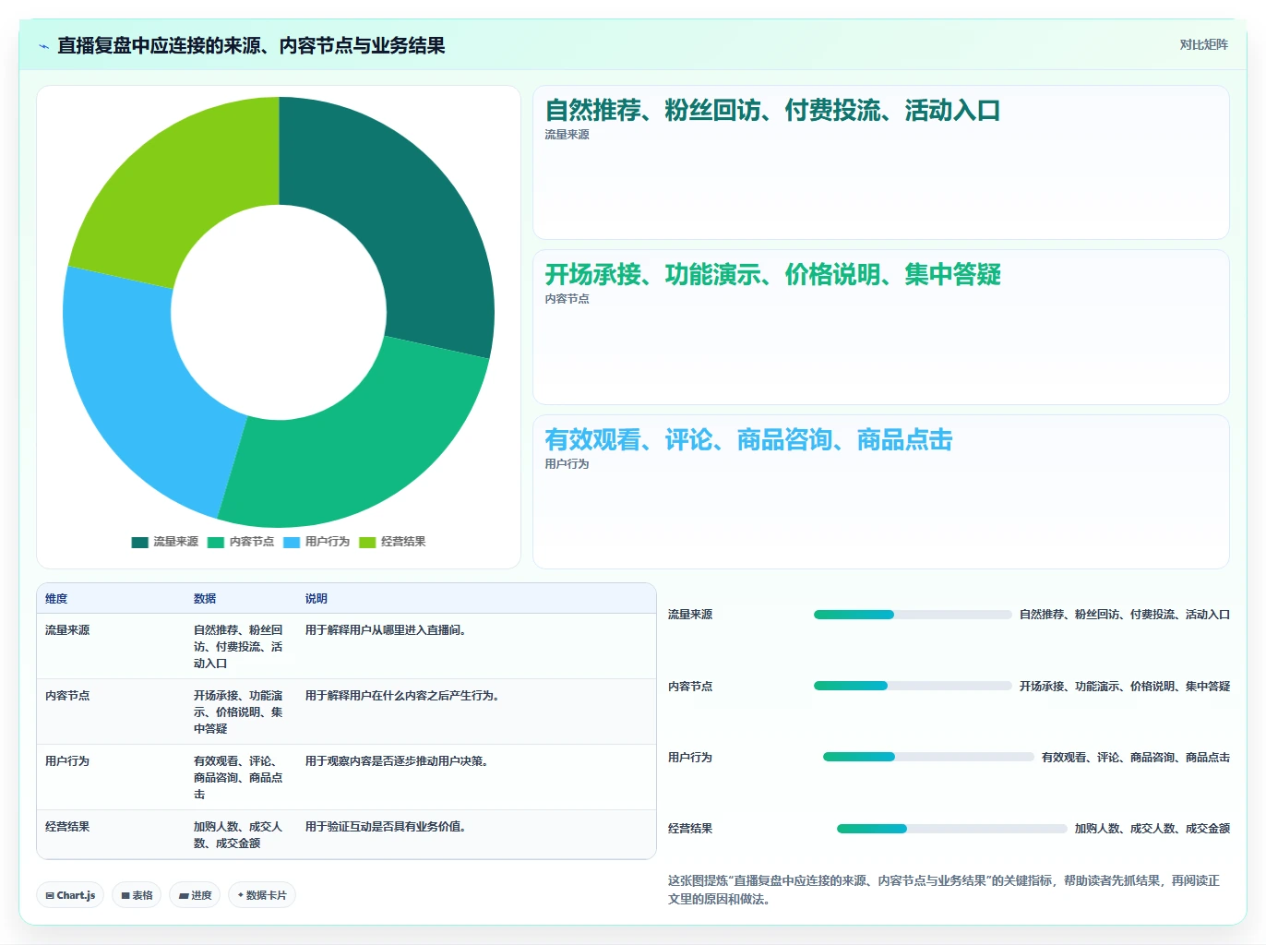This screenshot has height=945, width=1266.
Task: Click the 流量来源 label in the progress list
Action: click(690, 615)
